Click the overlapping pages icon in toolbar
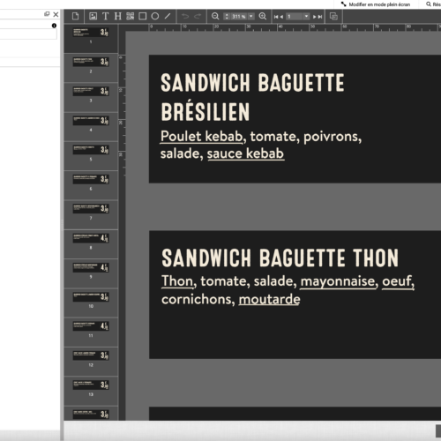Image resolution: width=441 pixels, height=441 pixels. [x=333, y=17]
